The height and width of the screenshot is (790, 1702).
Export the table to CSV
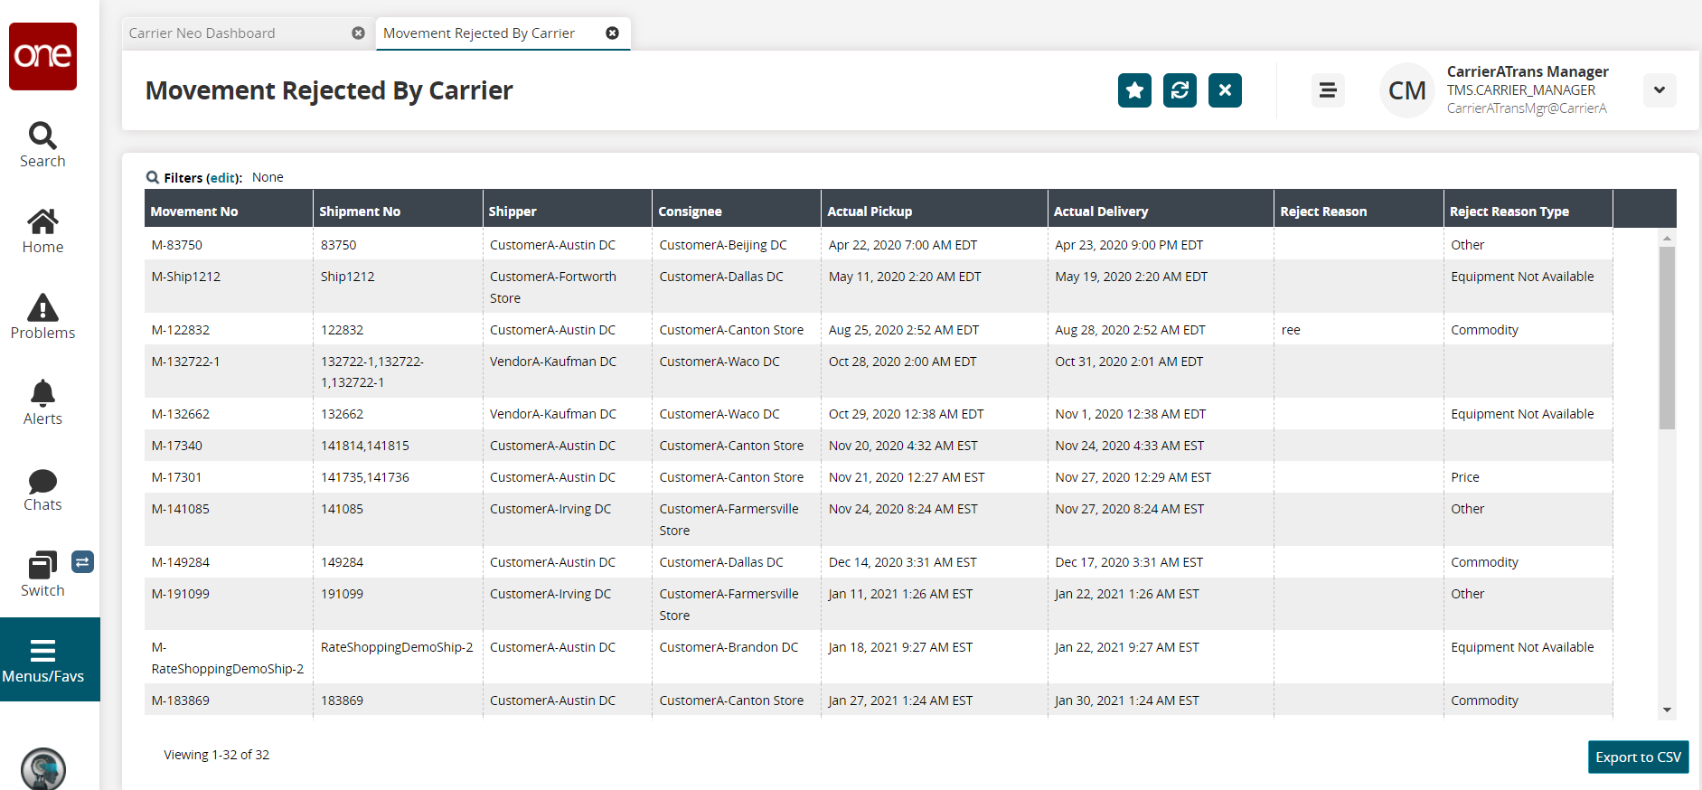[x=1638, y=757]
